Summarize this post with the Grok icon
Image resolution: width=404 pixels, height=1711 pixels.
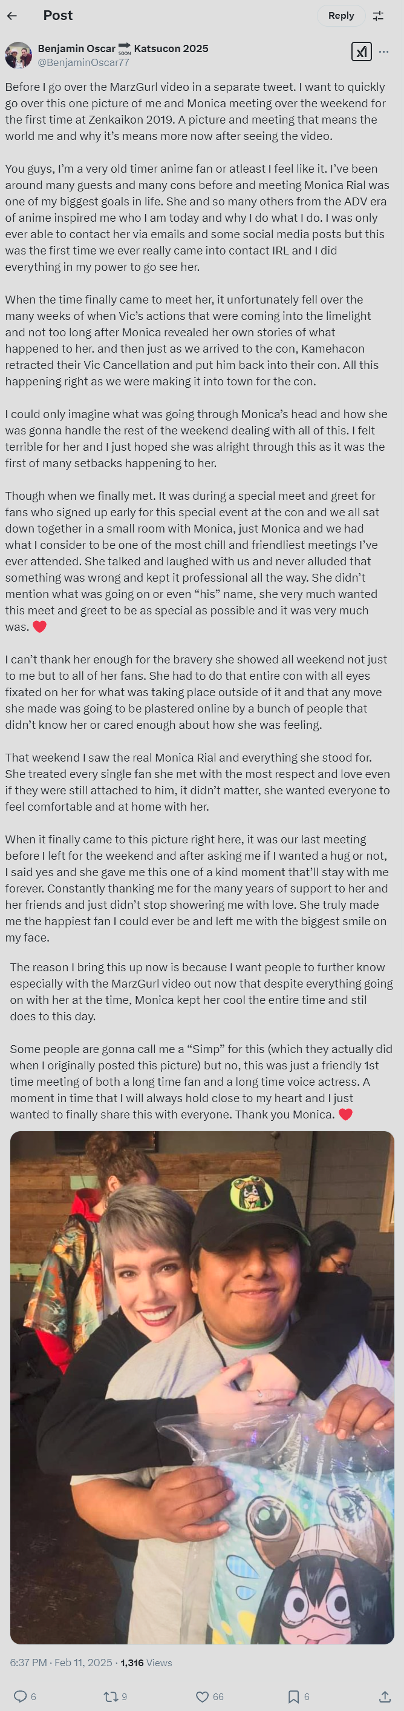(362, 52)
